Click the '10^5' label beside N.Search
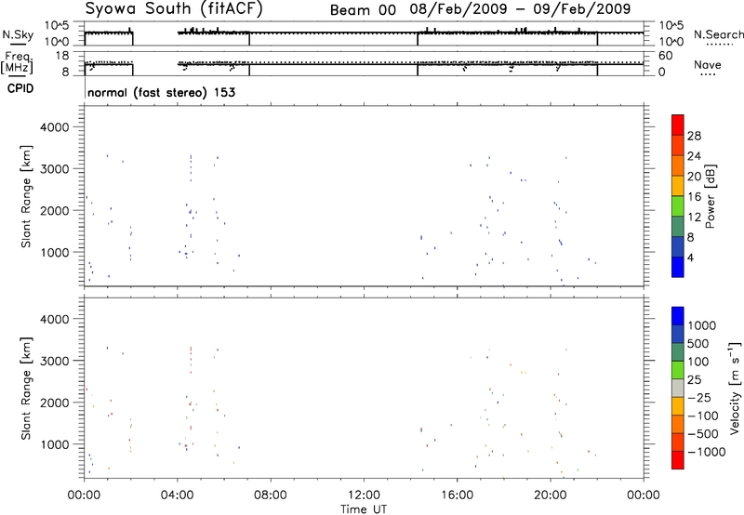 point(671,25)
